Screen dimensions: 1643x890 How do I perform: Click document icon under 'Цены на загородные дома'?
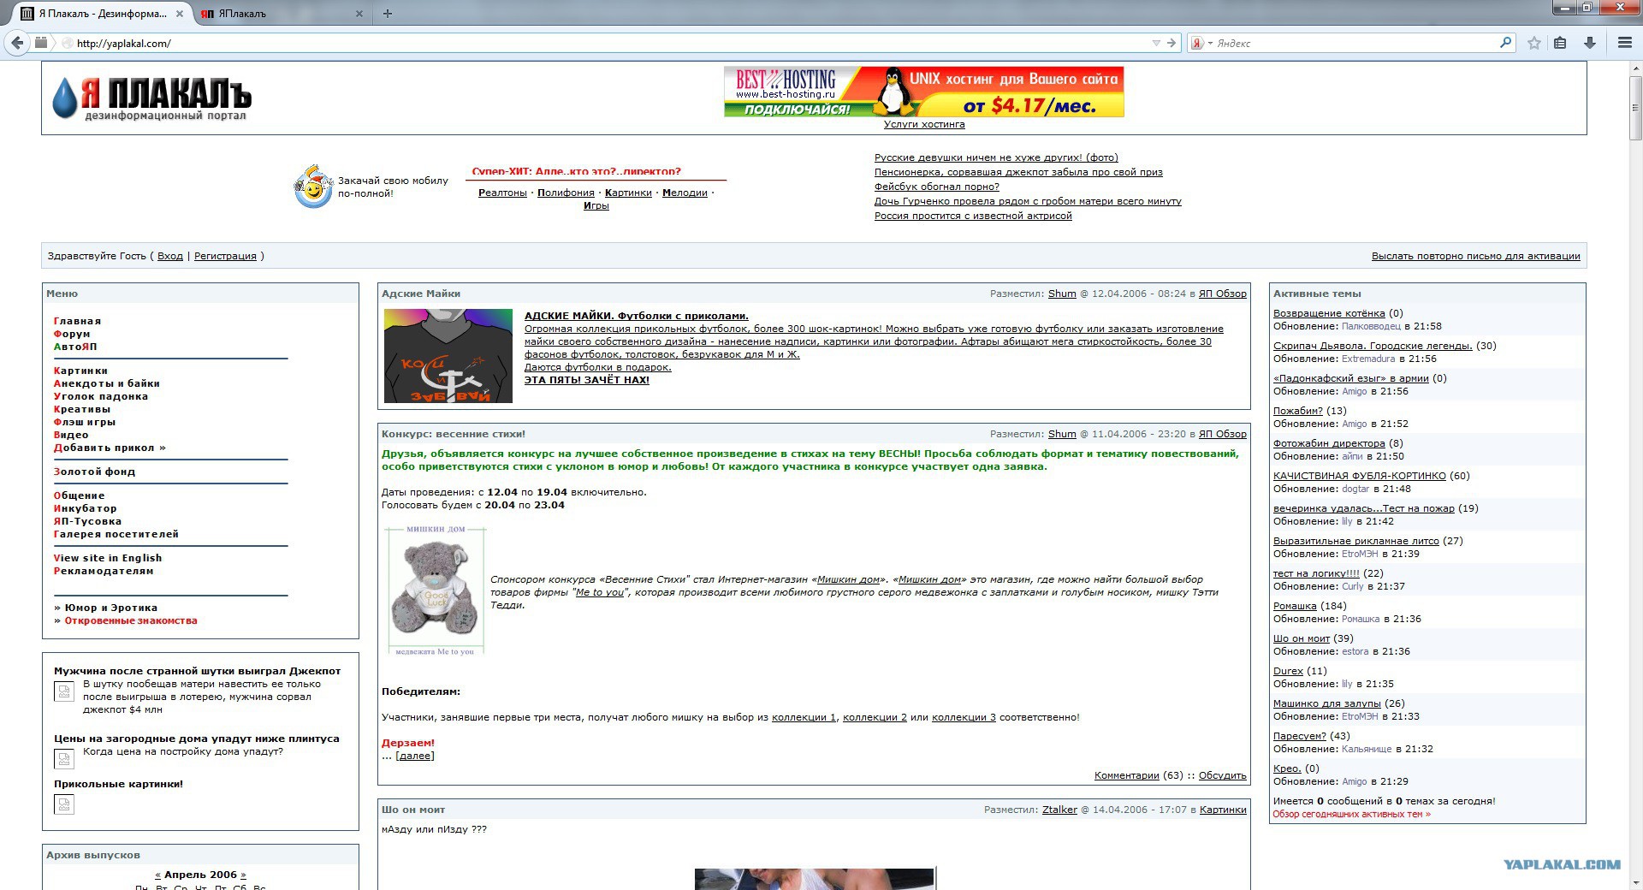pyautogui.click(x=64, y=759)
